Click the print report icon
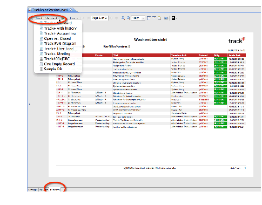Screen dimensions: 262x205 [166, 18]
